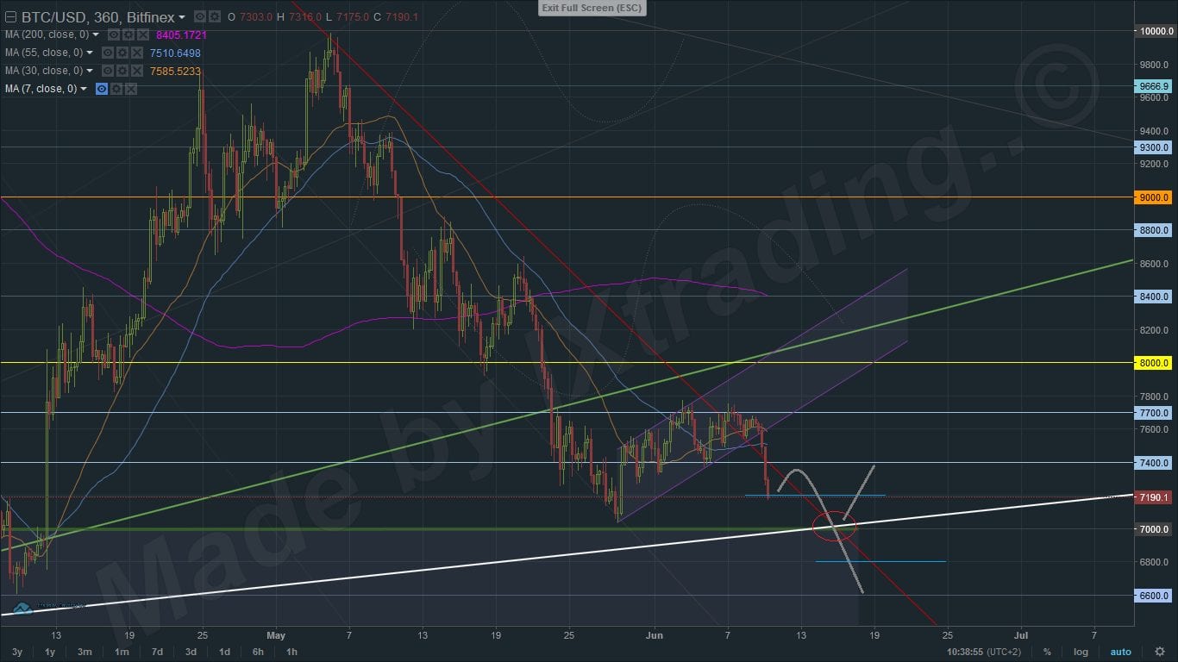This screenshot has width=1178, height=662.
Task: Click the 10000.0 price level label
Action: (x=1154, y=31)
